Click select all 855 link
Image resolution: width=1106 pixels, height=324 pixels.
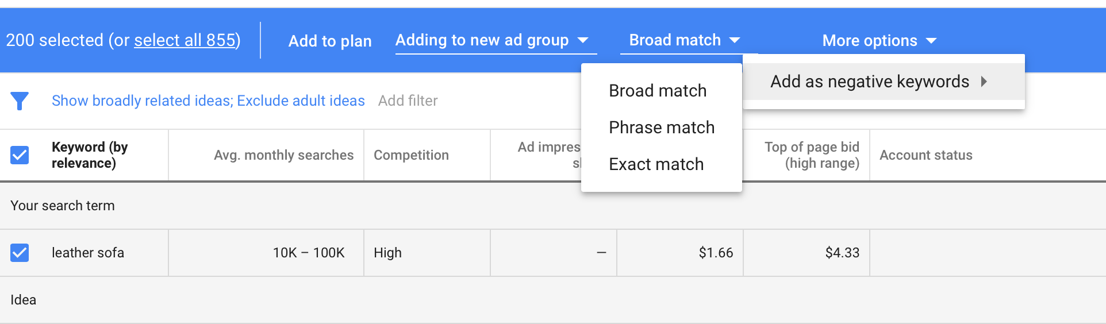tap(185, 40)
